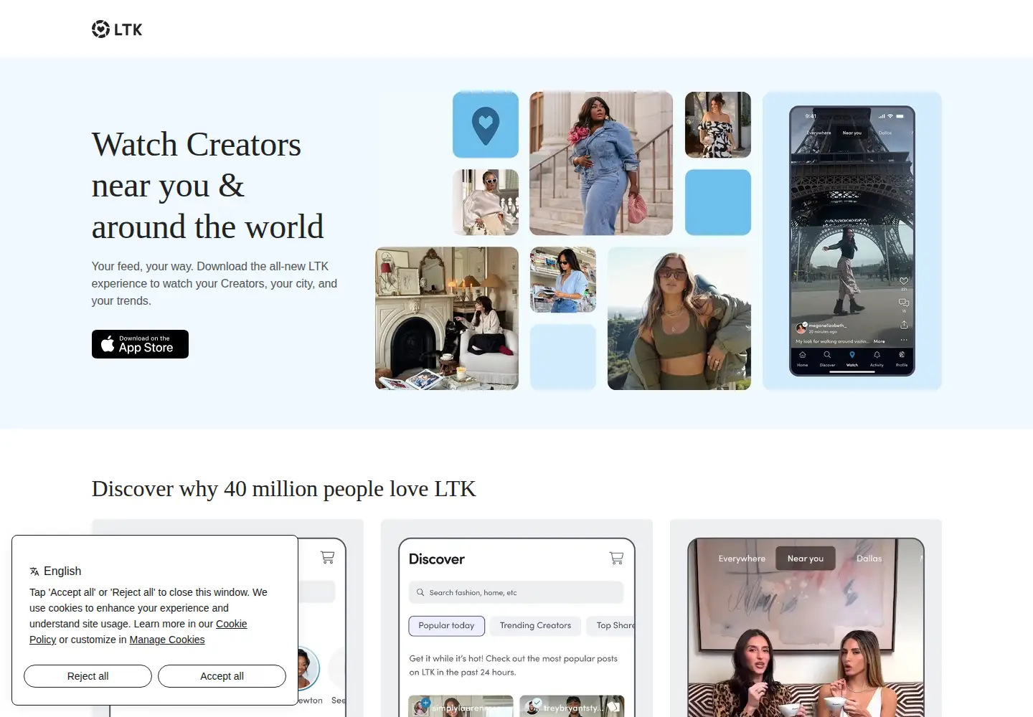Open photo of woman in white satin blouse
1033x717 pixels.
pos(486,202)
